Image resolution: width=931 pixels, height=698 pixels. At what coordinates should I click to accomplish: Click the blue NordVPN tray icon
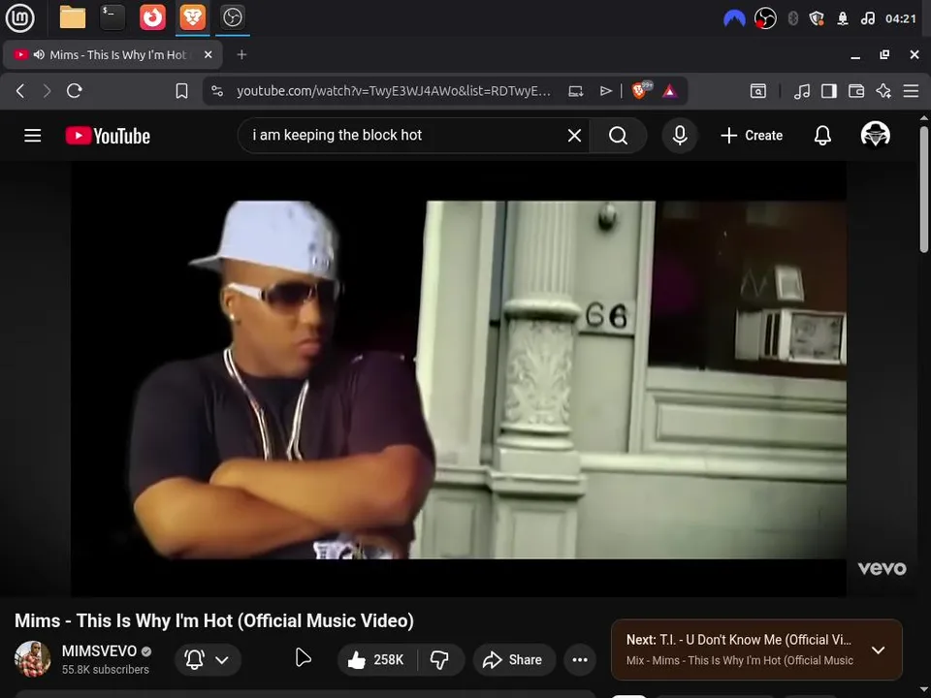click(734, 18)
